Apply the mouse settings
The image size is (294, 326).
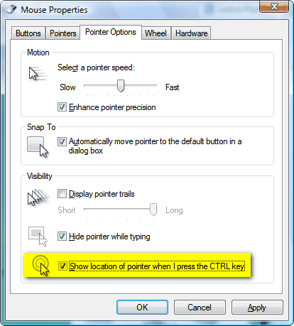[257, 308]
